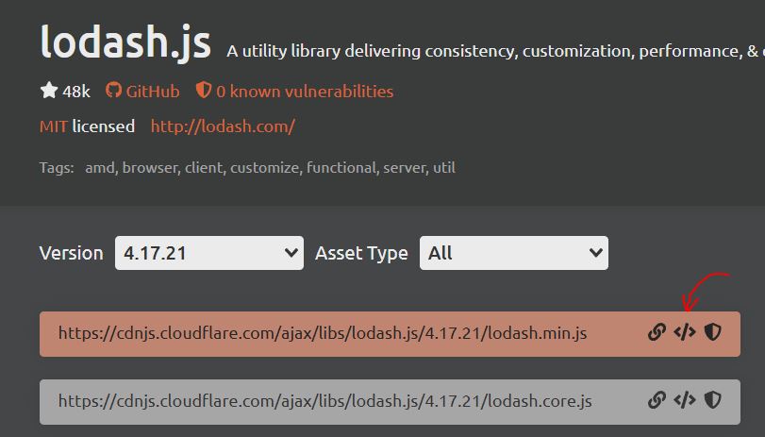Viewport: 765px width, 437px height.
Task: Click the 48k star count
Action: (76, 92)
